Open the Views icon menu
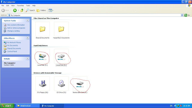Screen dimensions: 192x108 pos(50,10)
